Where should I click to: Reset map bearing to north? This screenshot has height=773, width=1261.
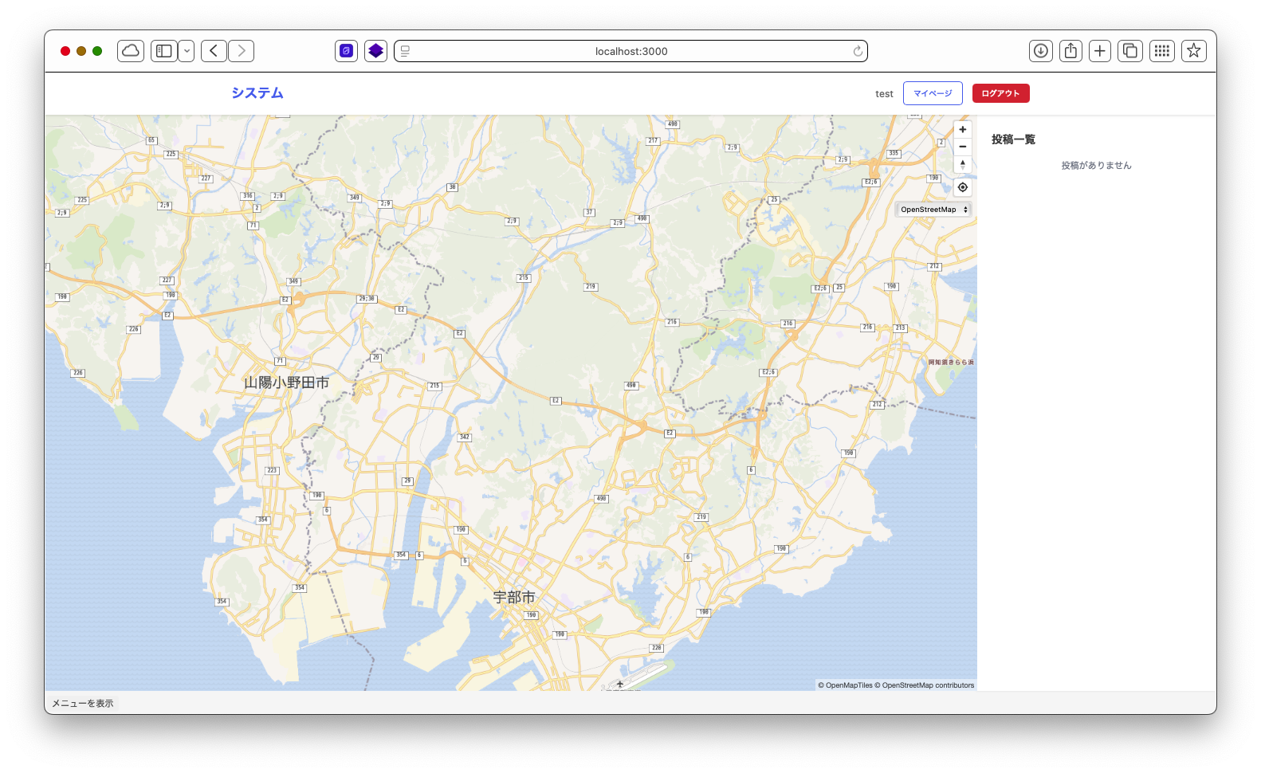point(963,164)
